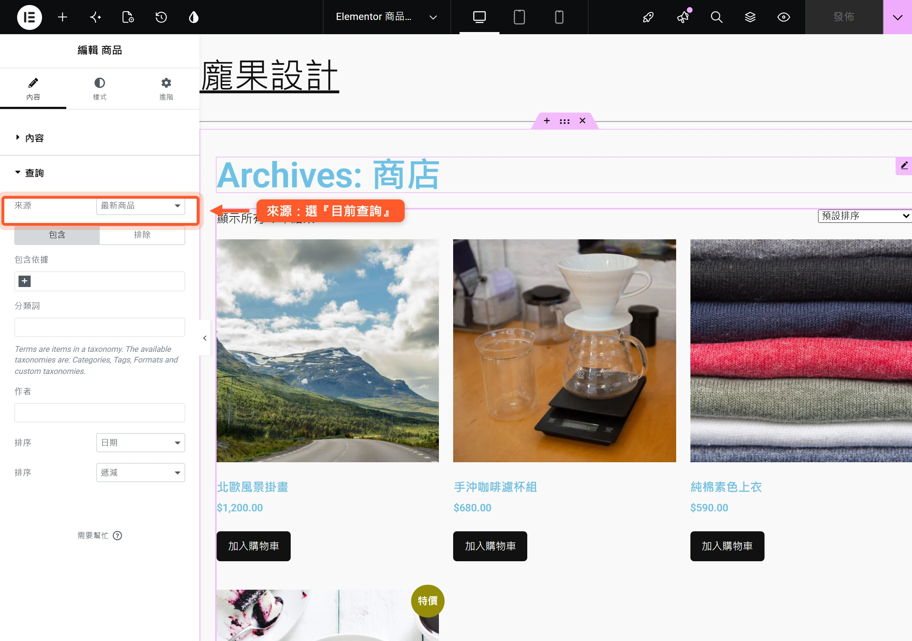Collapse the 查詢 section
The height and width of the screenshot is (641, 912).
coord(99,173)
